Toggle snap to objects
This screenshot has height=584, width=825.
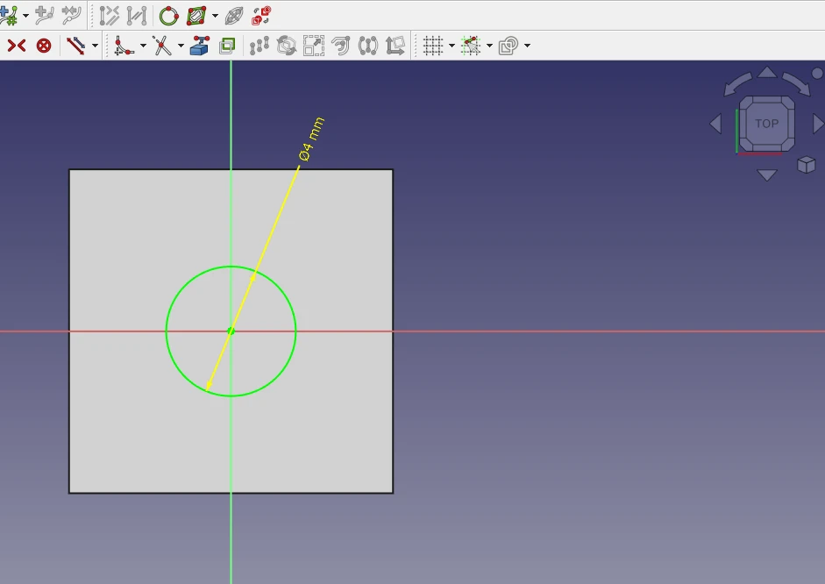[471, 46]
